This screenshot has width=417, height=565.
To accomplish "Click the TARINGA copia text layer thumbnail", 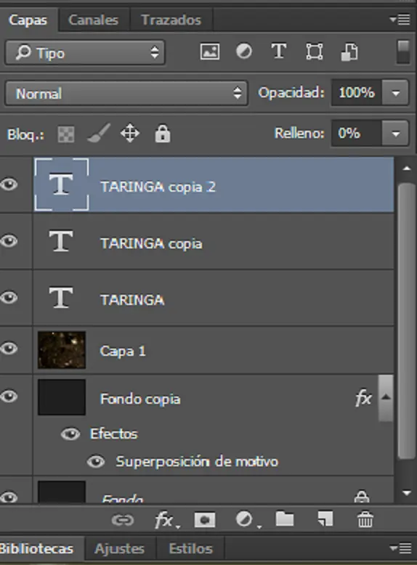I will coord(60,240).
